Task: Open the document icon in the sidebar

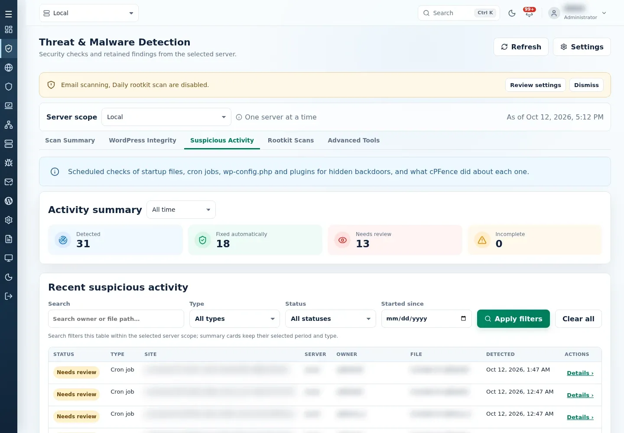Action: click(9, 239)
